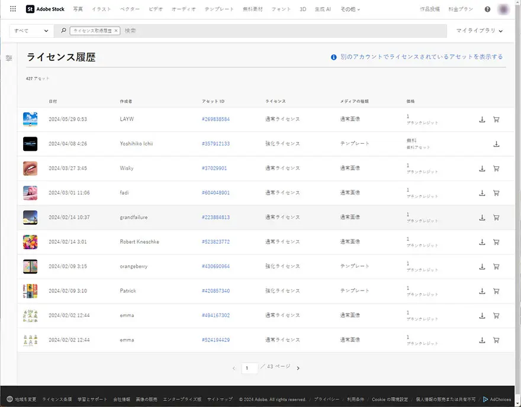This screenshot has height=407, width=521.
Task: Go to the next page arrow
Action: point(298,368)
